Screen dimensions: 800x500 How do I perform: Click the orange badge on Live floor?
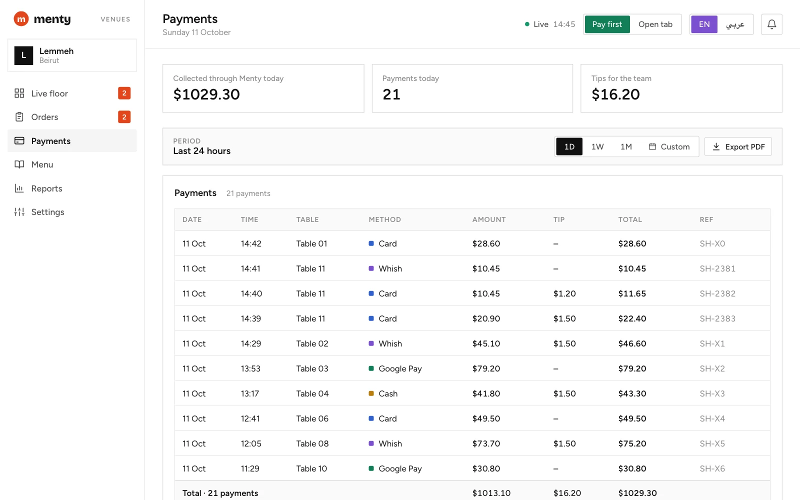124,93
